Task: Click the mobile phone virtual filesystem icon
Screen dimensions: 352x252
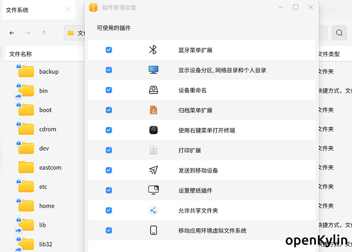Action: click(x=154, y=230)
